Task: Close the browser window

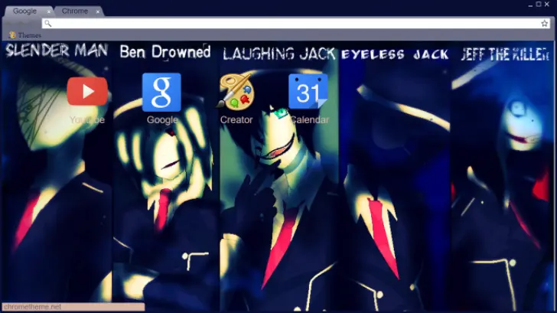Action: (548, 4)
